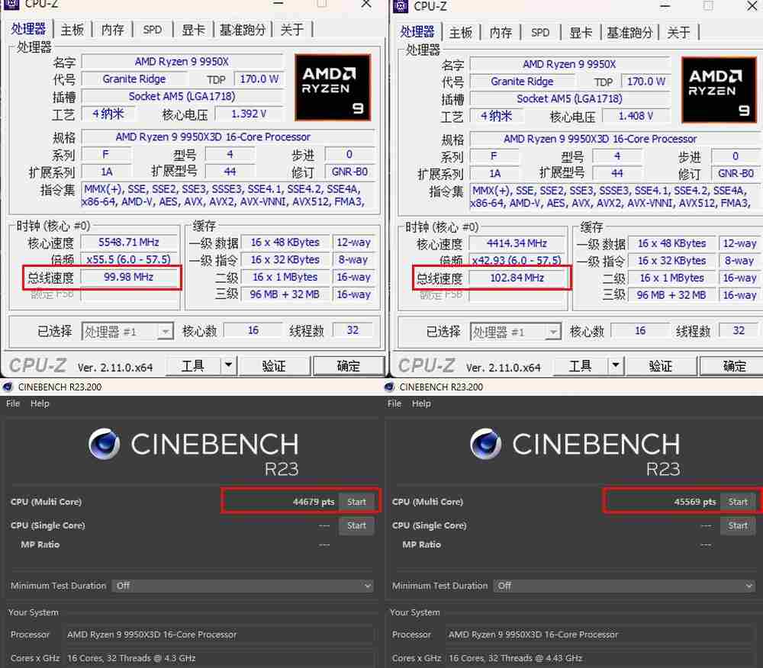Screen dimensions: 763x668
Task: Click x55.5 (6.0 - 57.5) multiplier value
Action: 128,259
